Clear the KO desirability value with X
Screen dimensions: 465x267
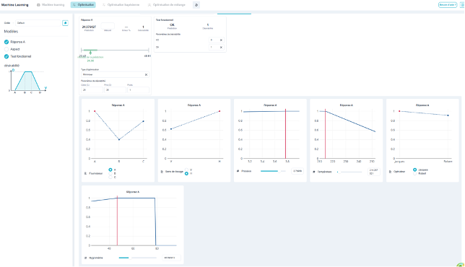tap(221, 40)
